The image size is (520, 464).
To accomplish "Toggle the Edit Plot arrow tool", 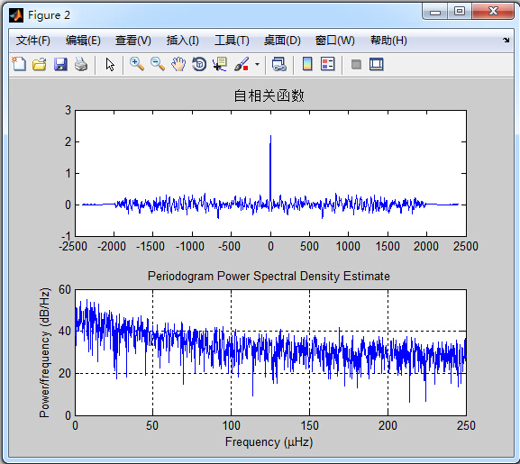I will [x=110, y=64].
